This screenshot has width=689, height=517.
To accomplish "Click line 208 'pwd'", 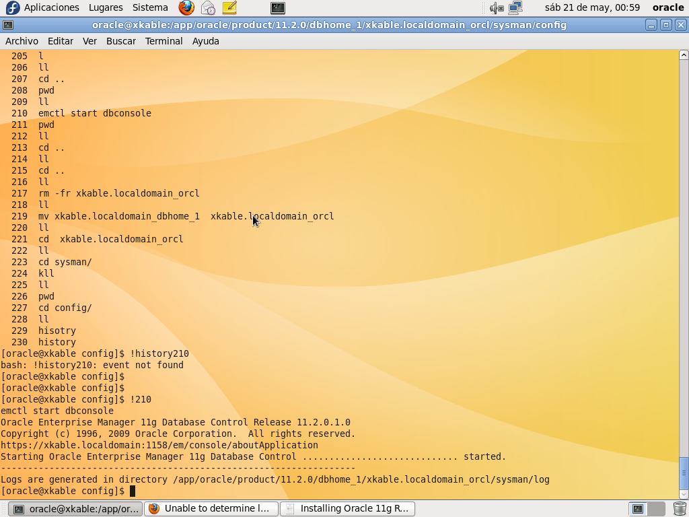I will click(46, 90).
